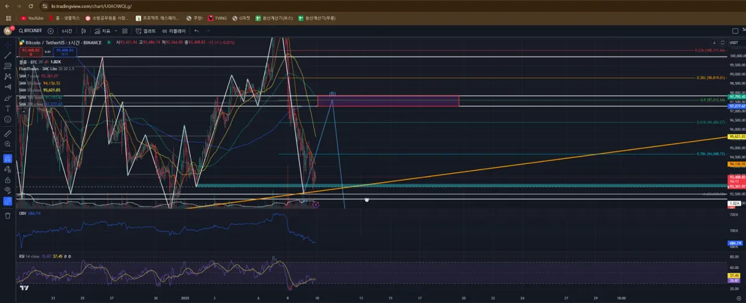Open the USDT currency selector

[737, 43]
